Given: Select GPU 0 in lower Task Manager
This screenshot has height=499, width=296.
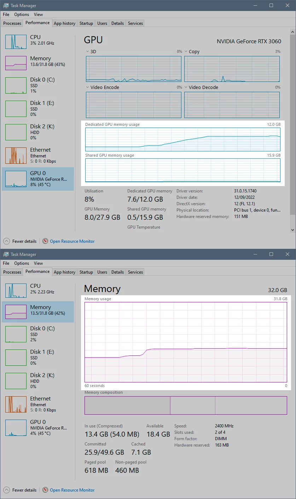Looking at the screenshot, I should point(38,428).
